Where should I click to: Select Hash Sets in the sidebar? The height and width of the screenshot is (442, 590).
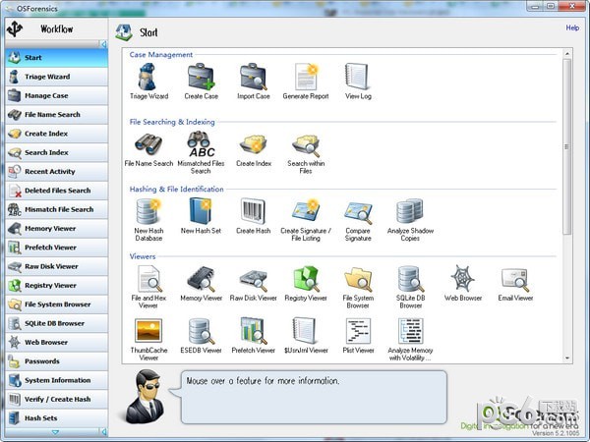(x=57, y=418)
